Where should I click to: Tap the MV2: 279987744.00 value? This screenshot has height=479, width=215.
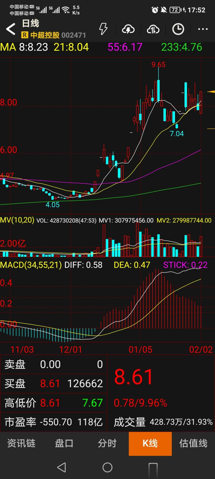point(184,221)
